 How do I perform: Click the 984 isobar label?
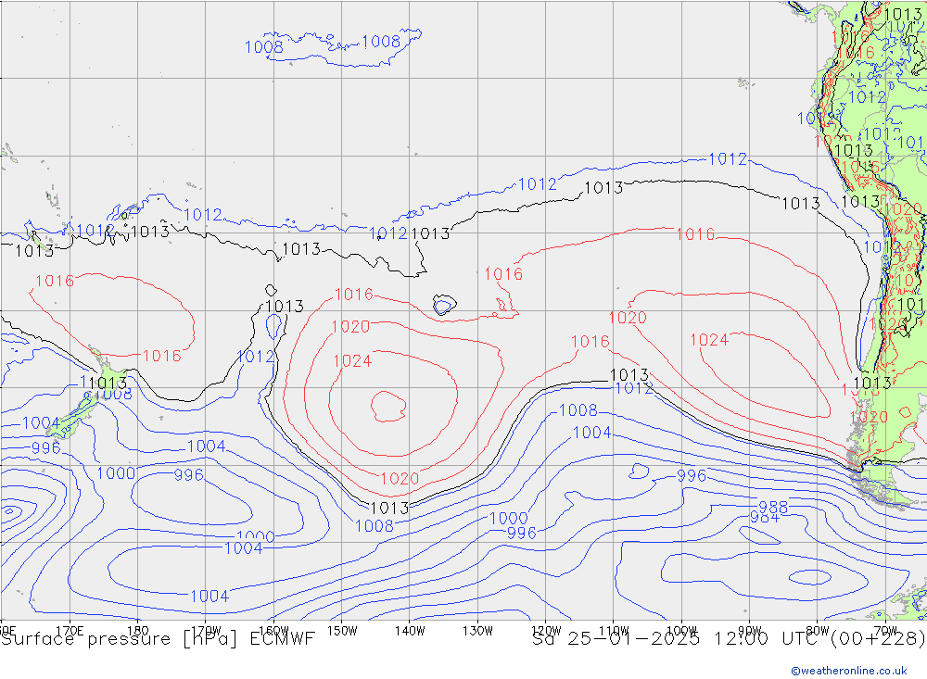(x=765, y=518)
